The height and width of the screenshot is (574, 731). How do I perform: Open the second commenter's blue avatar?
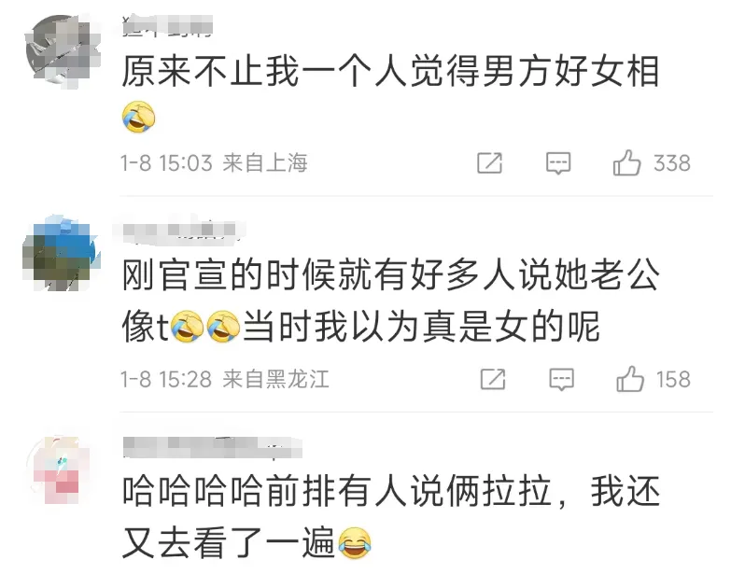click(x=61, y=254)
